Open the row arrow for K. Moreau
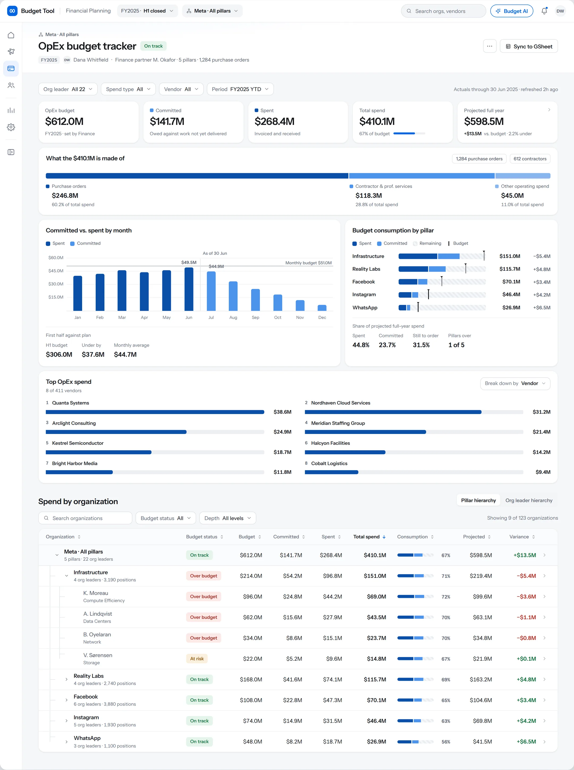This screenshot has height=770, width=574. coord(545,596)
